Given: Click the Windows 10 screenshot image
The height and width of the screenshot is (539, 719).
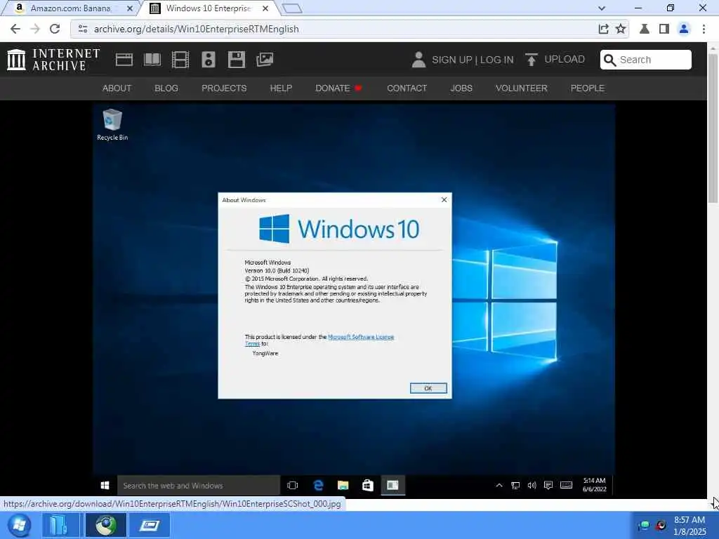Looking at the screenshot, I should [x=354, y=300].
